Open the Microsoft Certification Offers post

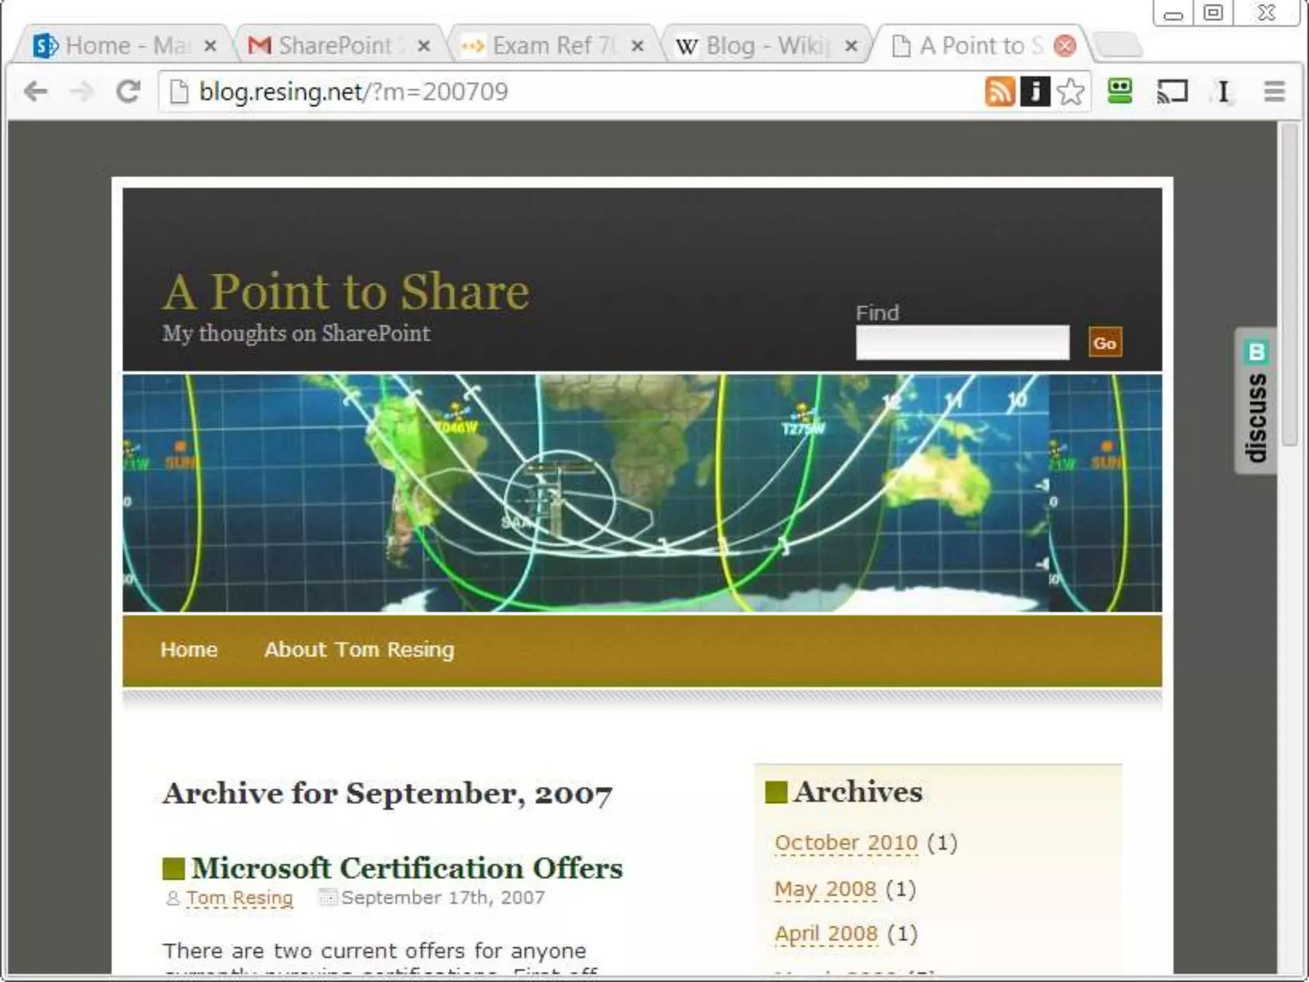tap(407, 868)
